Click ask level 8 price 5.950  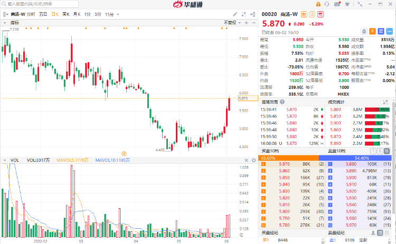(x=351, y=211)
